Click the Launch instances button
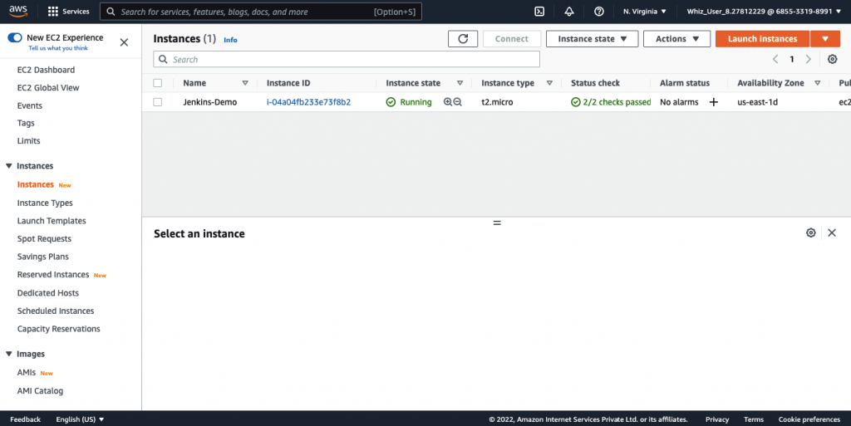 [762, 39]
